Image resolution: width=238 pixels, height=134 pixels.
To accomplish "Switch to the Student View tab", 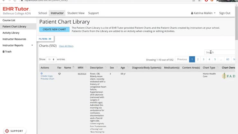I will click(76, 13).
